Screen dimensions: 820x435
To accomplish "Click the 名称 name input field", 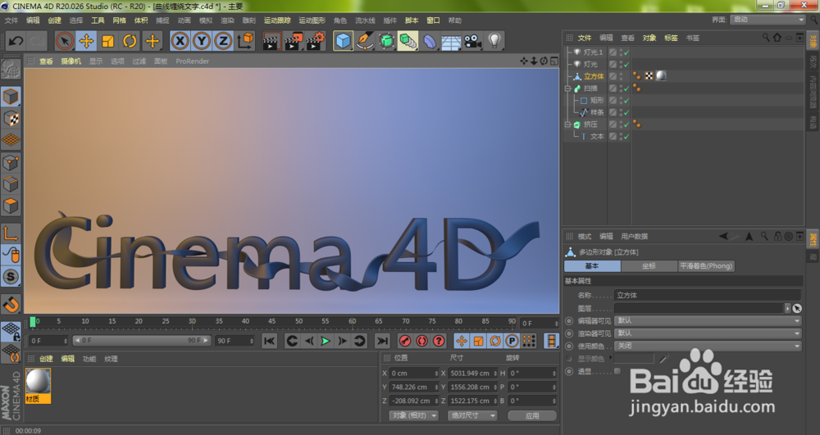I will (x=708, y=295).
